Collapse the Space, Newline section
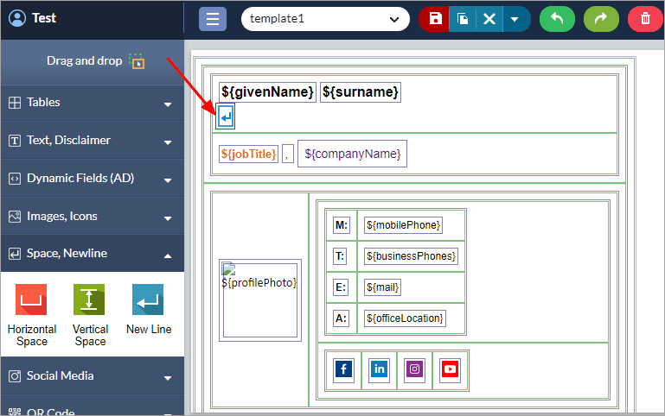Screen dimensions: 665x416 [92, 254]
